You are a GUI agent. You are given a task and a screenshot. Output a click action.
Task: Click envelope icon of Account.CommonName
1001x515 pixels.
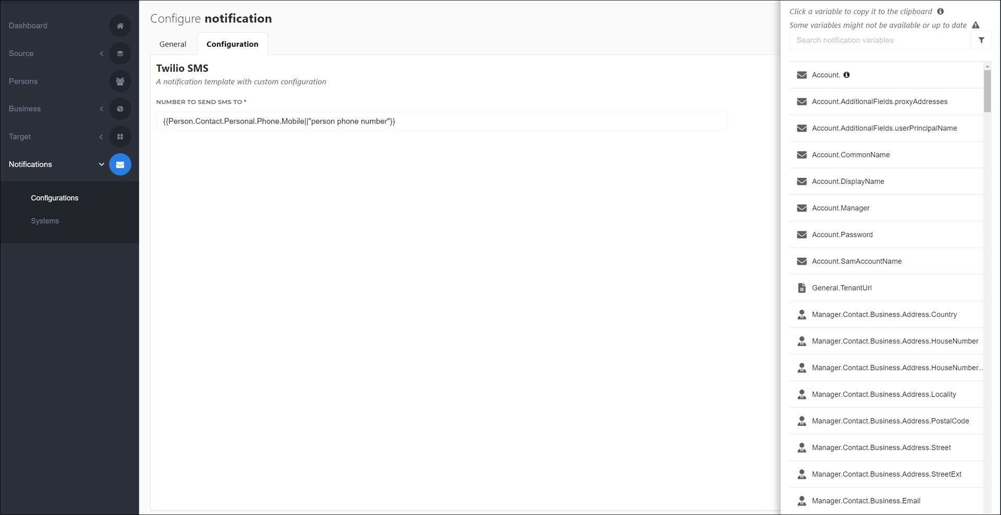[802, 155]
